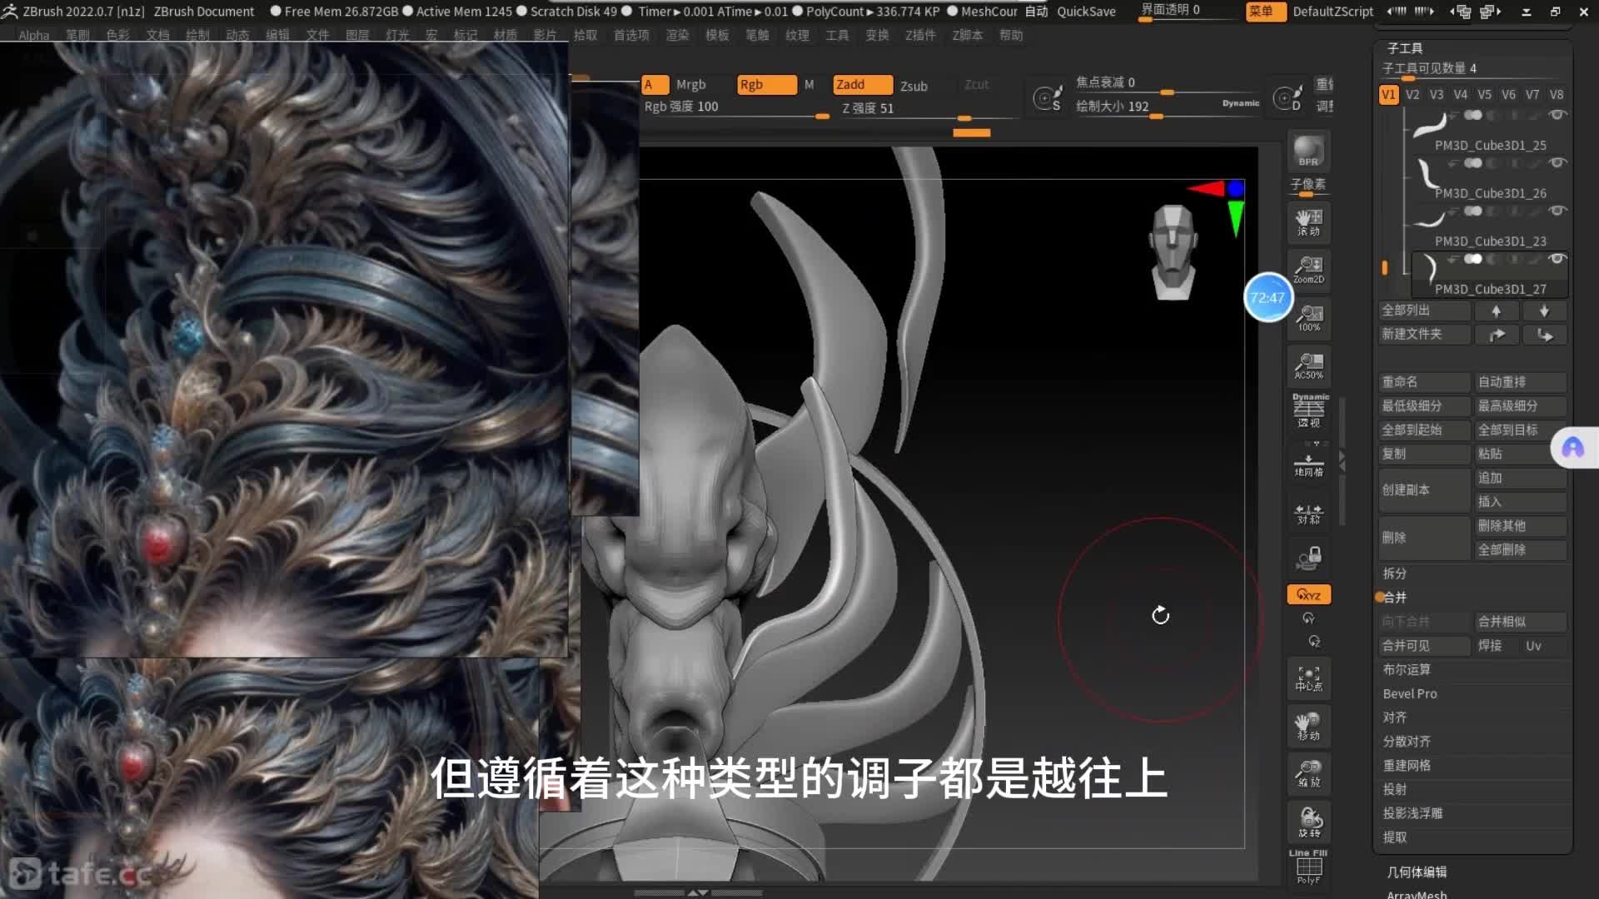This screenshot has height=899, width=1599.
Task: Select the Zoom2D tool icon
Action: 1308,270
